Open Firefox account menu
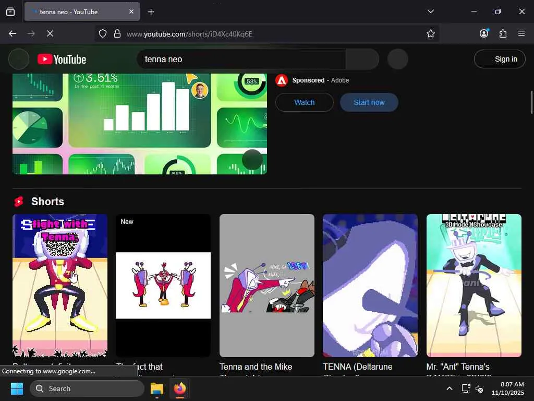This screenshot has width=534, height=401. point(484,33)
